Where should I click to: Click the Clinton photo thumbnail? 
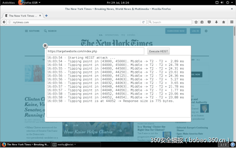pyautogui.click(x=34, y=73)
